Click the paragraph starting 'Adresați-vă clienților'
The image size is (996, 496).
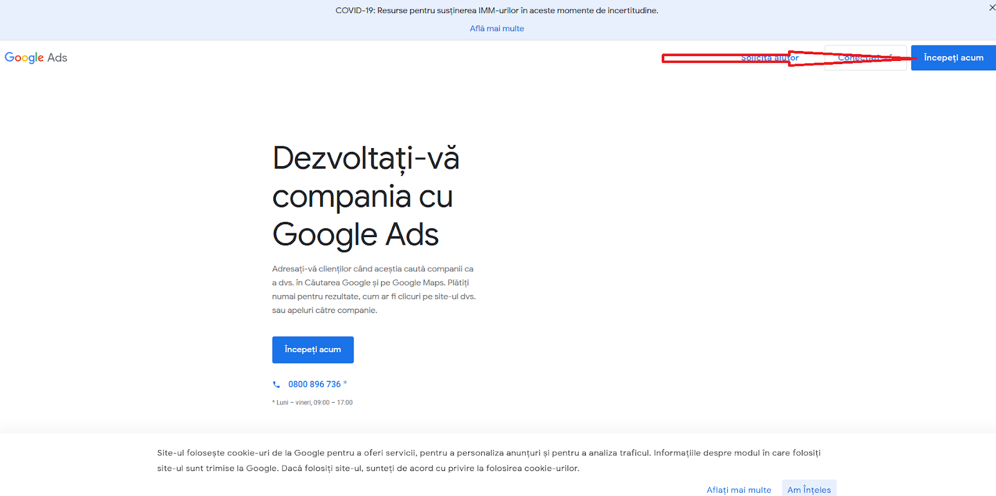pos(374,289)
